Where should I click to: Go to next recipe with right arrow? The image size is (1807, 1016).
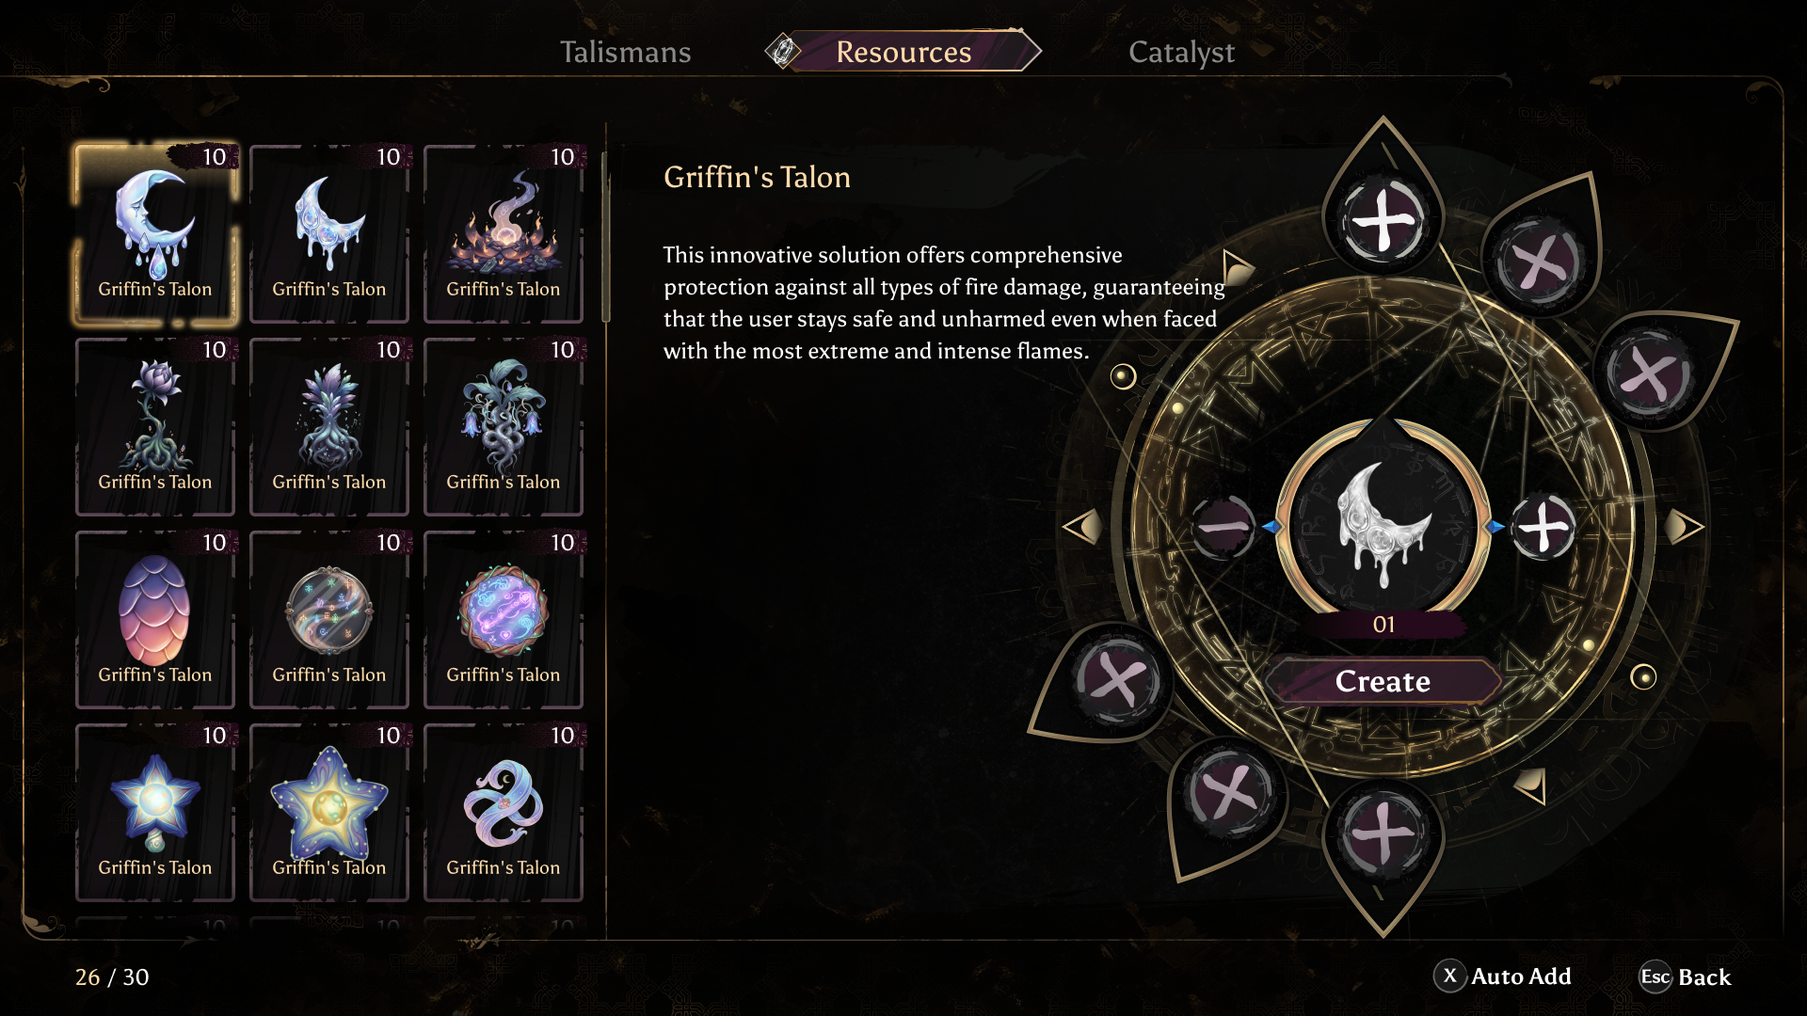click(1684, 527)
